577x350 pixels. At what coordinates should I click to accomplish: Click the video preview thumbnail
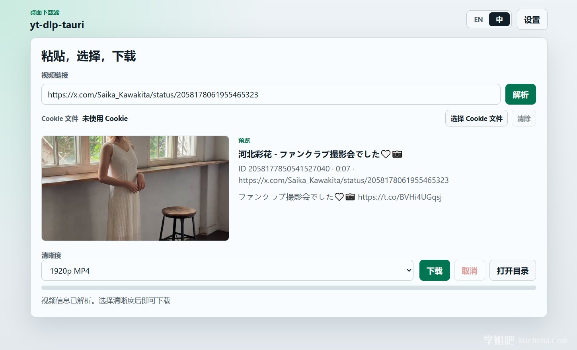(x=135, y=188)
